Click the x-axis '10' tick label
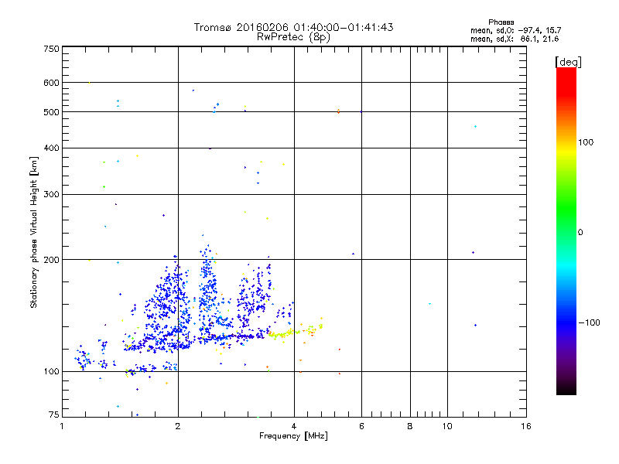 (x=447, y=426)
